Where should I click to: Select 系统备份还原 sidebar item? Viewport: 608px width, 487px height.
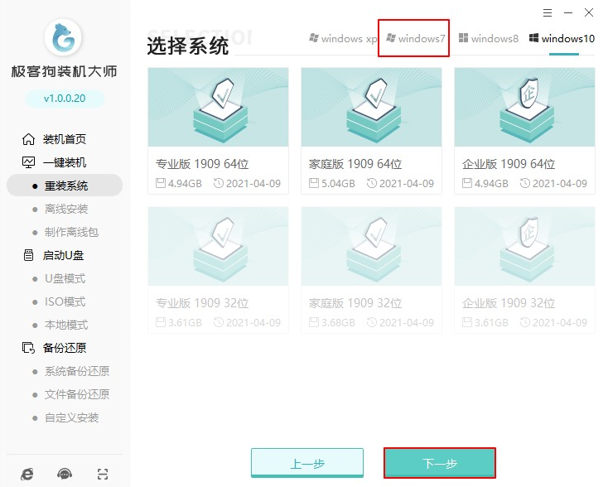tap(77, 371)
